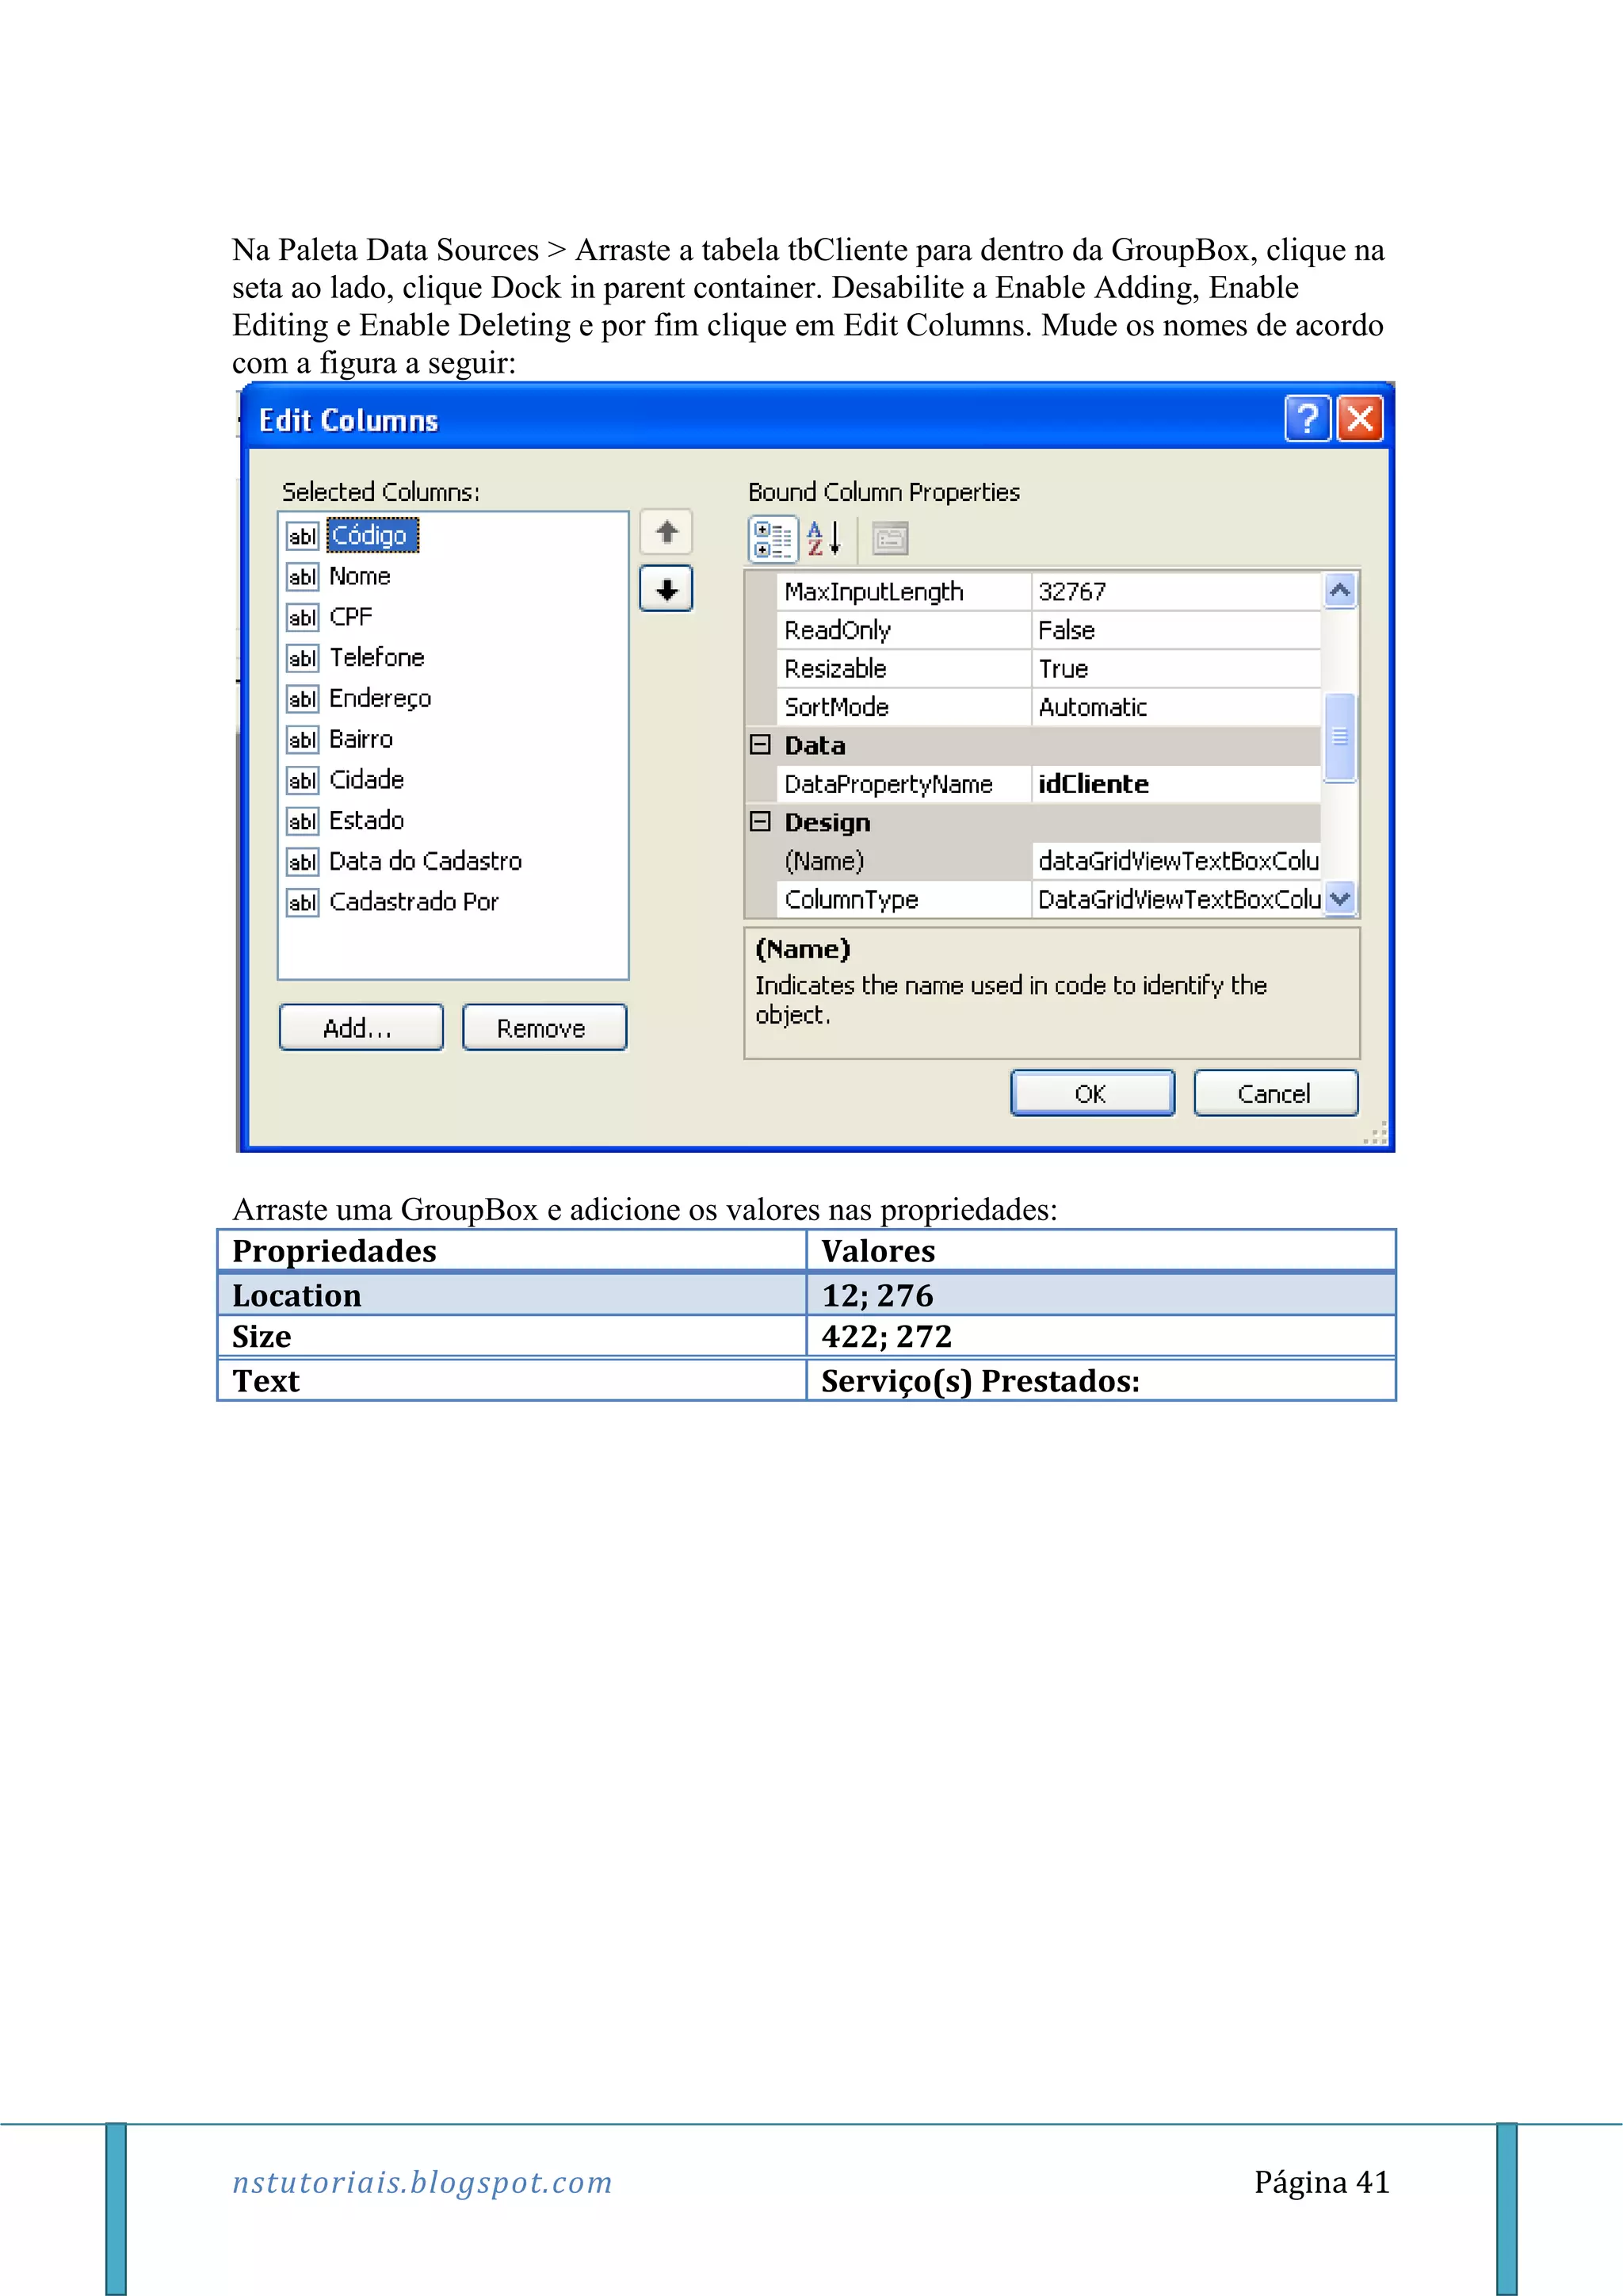Open the Property Pages icon
Image resolution: width=1623 pixels, height=2296 pixels.
(x=889, y=539)
